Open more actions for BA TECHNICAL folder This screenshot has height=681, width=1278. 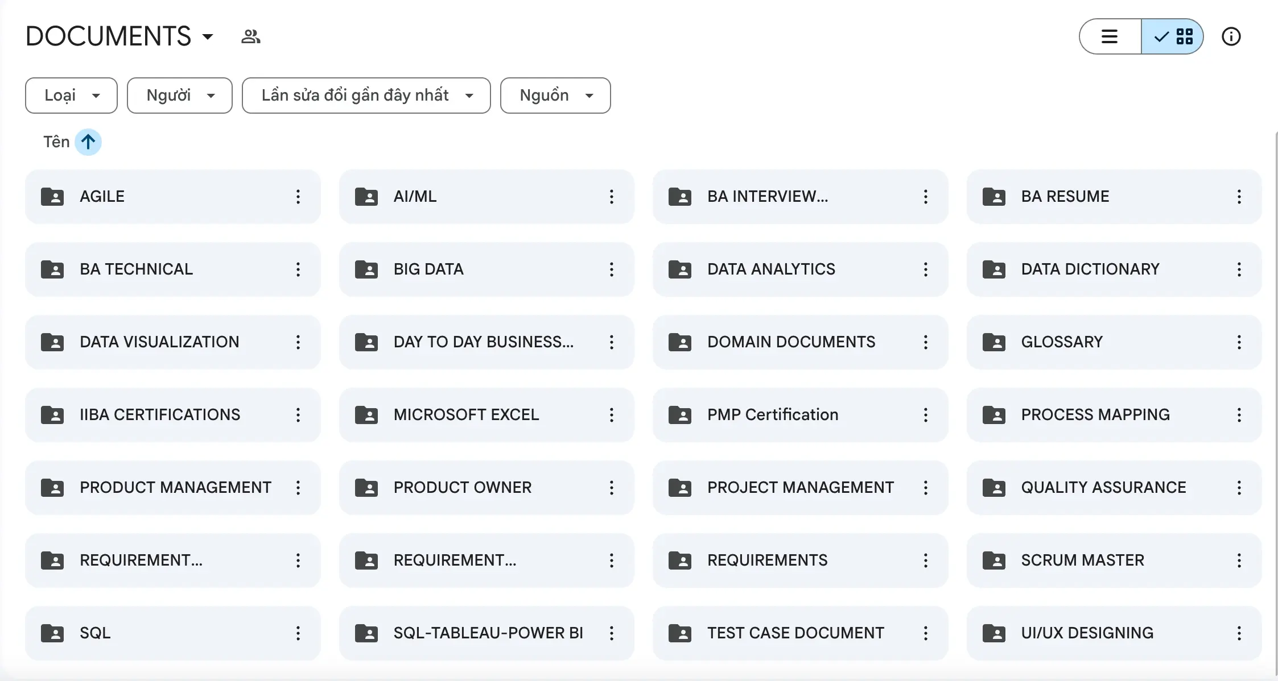[x=298, y=269]
